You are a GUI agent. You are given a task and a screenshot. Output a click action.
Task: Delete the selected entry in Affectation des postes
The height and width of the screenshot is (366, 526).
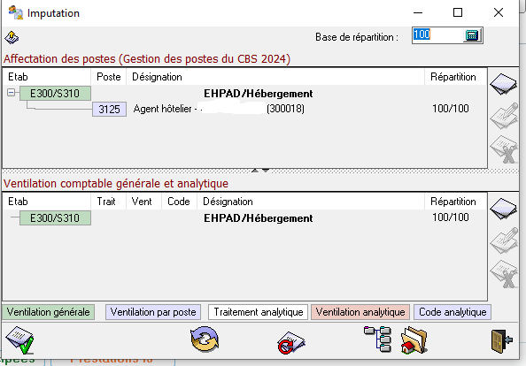[504, 149]
